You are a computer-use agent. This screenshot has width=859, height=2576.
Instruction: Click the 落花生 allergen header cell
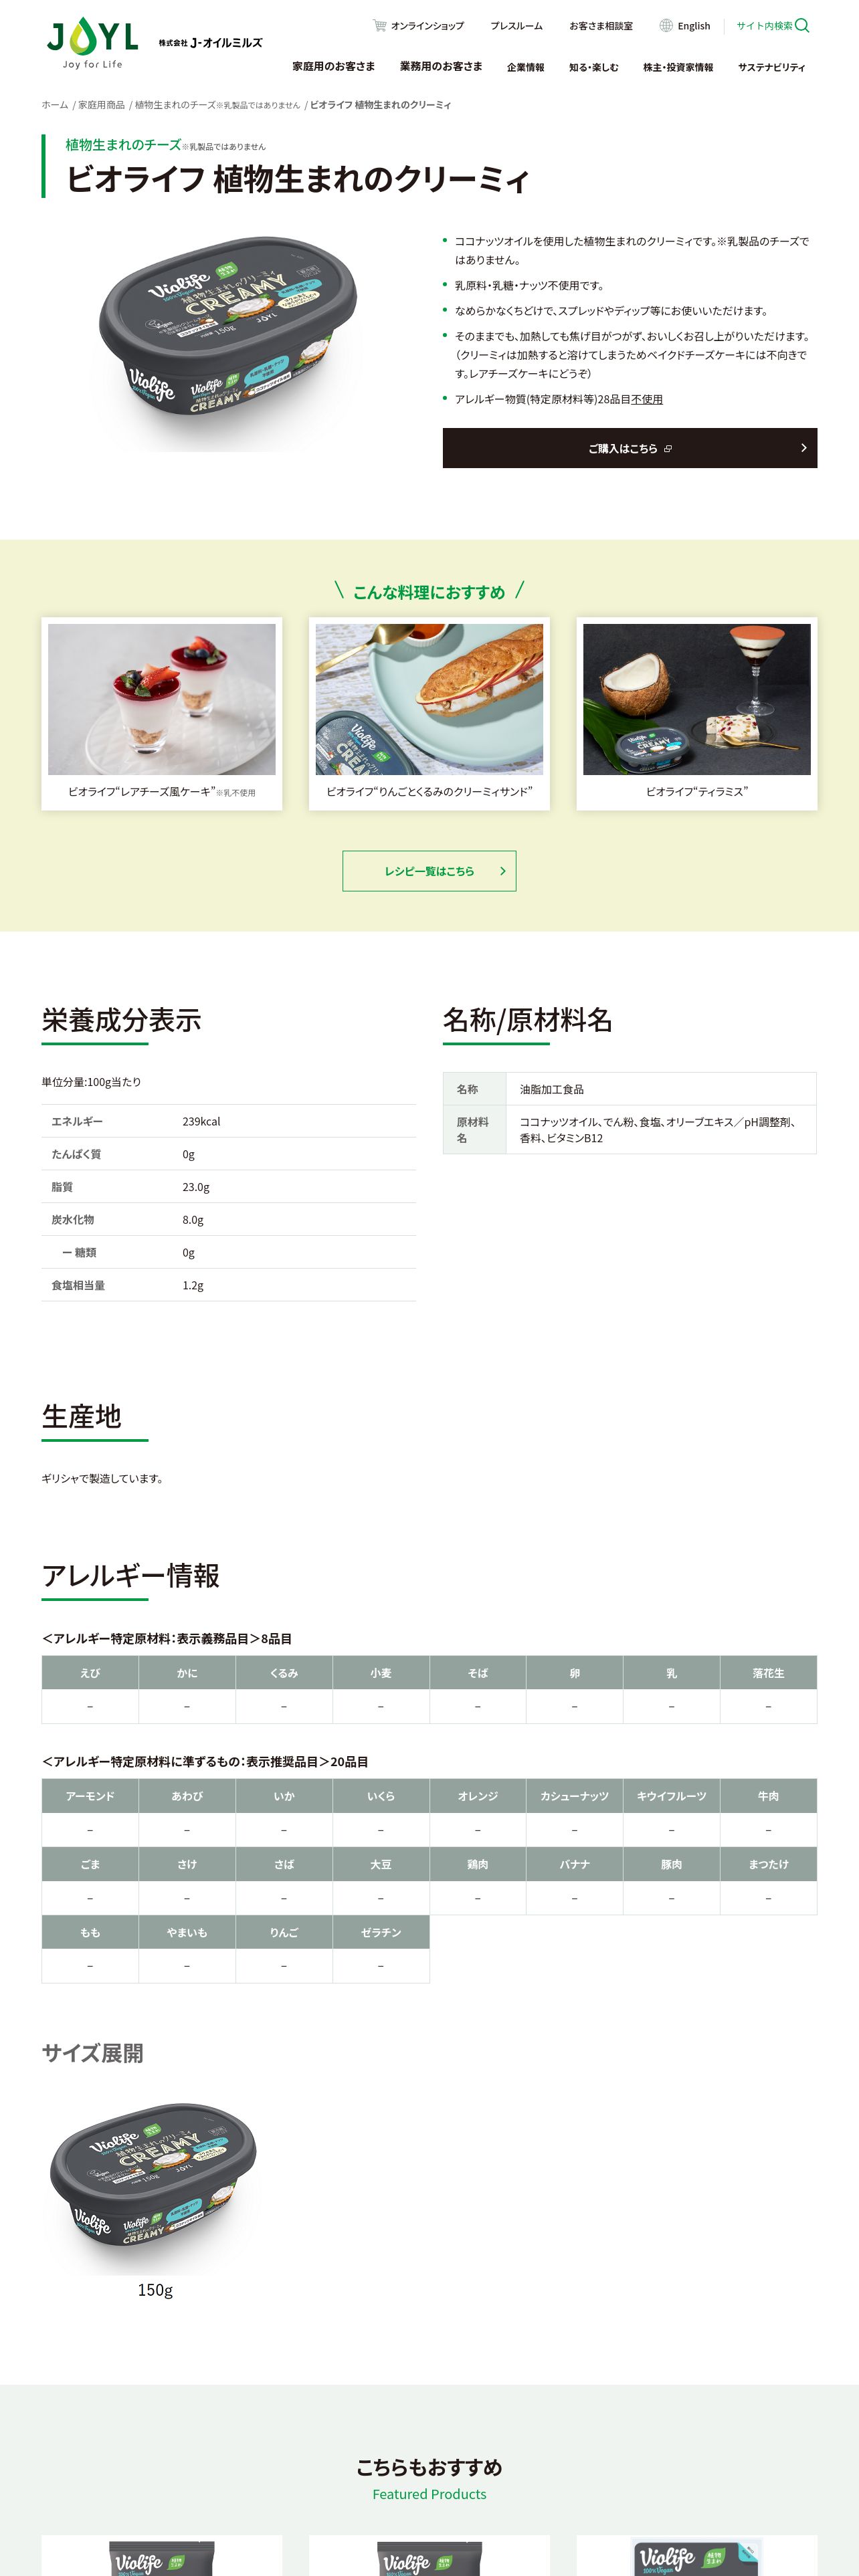pos(768,1672)
